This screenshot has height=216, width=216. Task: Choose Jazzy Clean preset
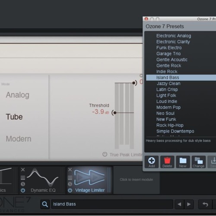[168, 83]
